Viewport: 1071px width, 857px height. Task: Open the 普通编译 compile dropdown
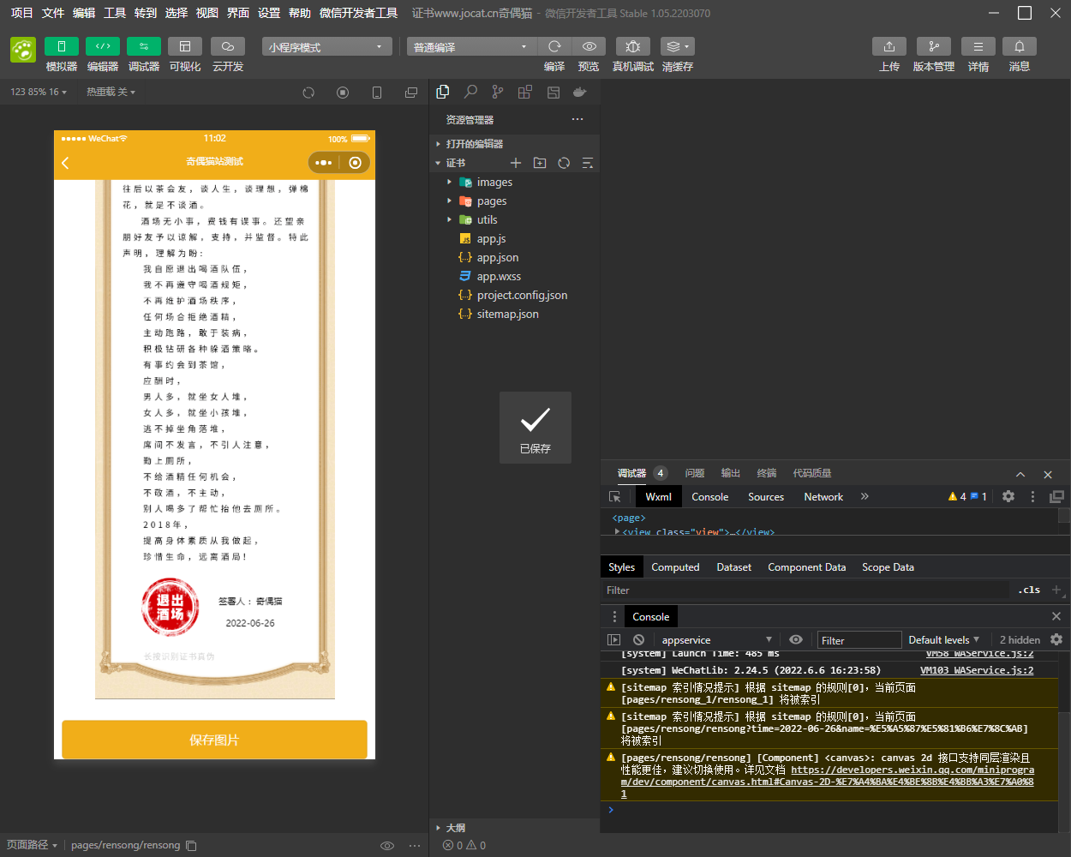coord(471,47)
